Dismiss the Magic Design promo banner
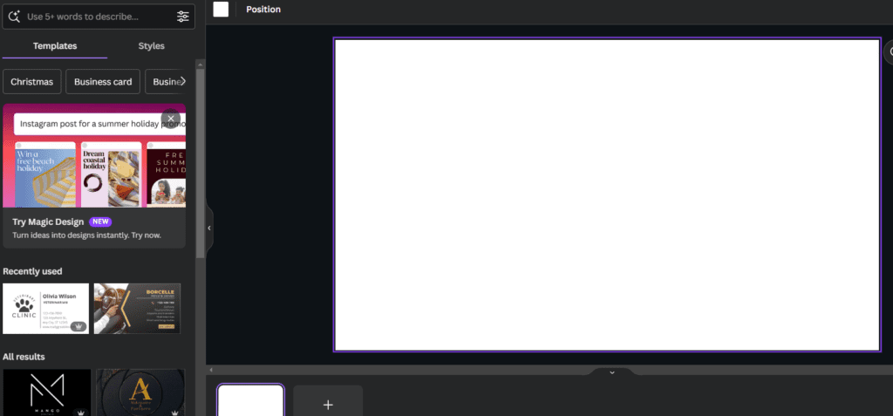This screenshot has height=416, width=893. 171,119
